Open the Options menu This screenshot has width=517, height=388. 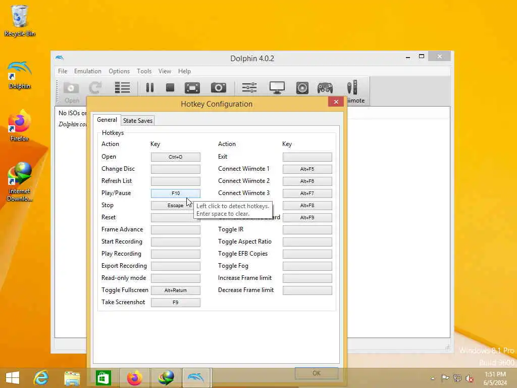point(119,71)
